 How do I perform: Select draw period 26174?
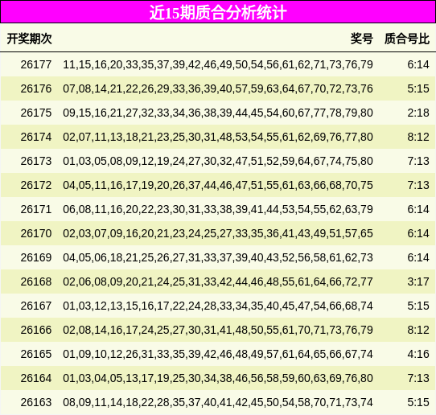pos(36,137)
